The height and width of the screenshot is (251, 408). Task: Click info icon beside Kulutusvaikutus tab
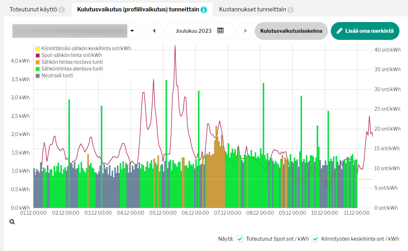pyautogui.click(x=204, y=10)
